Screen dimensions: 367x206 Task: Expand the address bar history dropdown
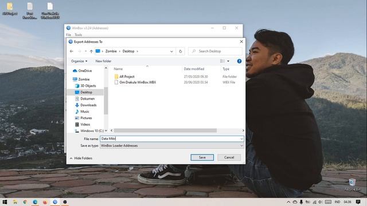click(x=171, y=51)
